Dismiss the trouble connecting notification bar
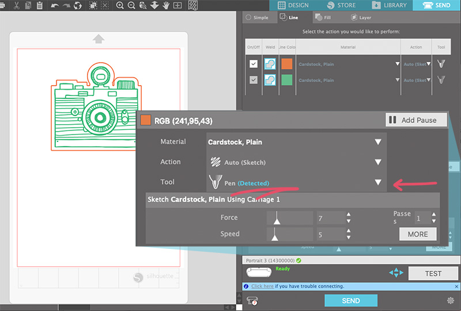Screen dimensions: 461x311 point(456,286)
